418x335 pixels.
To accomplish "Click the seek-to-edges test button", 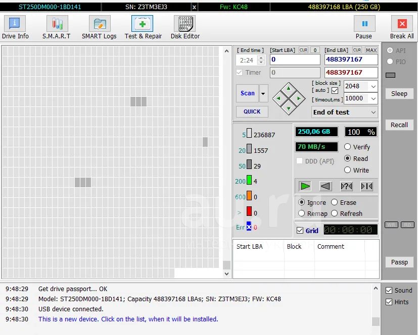I will tap(366, 186).
